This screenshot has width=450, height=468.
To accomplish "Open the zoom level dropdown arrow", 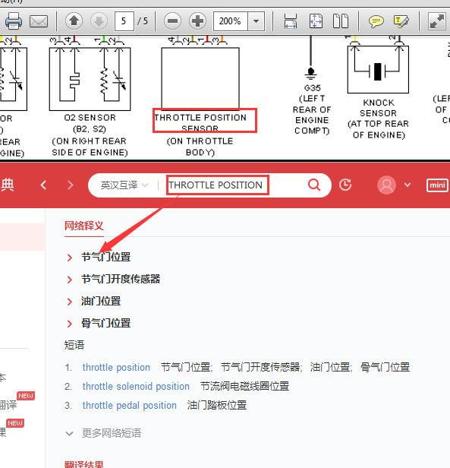I will (x=256, y=21).
